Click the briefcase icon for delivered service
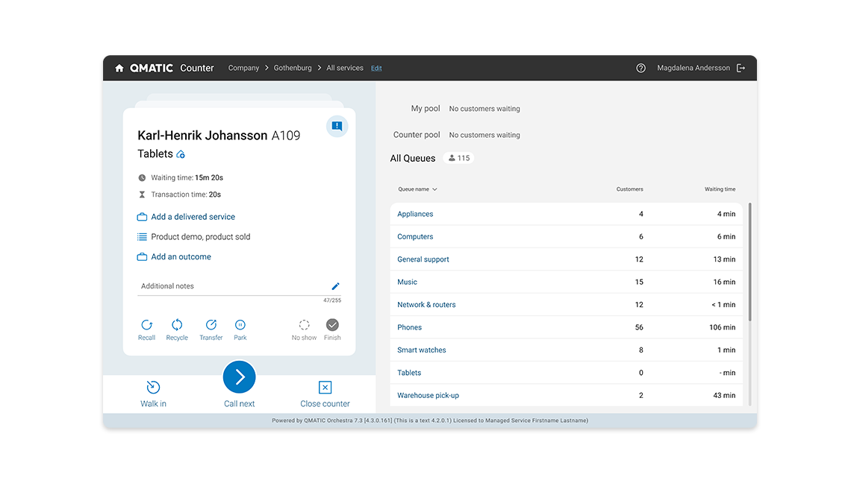Image resolution: width=860 pixels, height=483 pixels. point(142,217)
